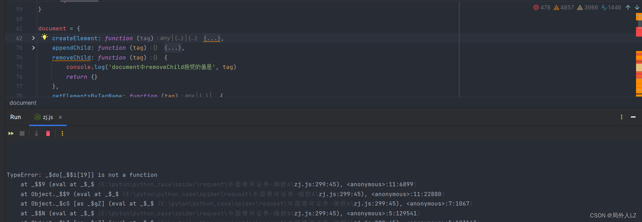Close the zj.js run tab

pyautogui.click(x=60, y=117)
